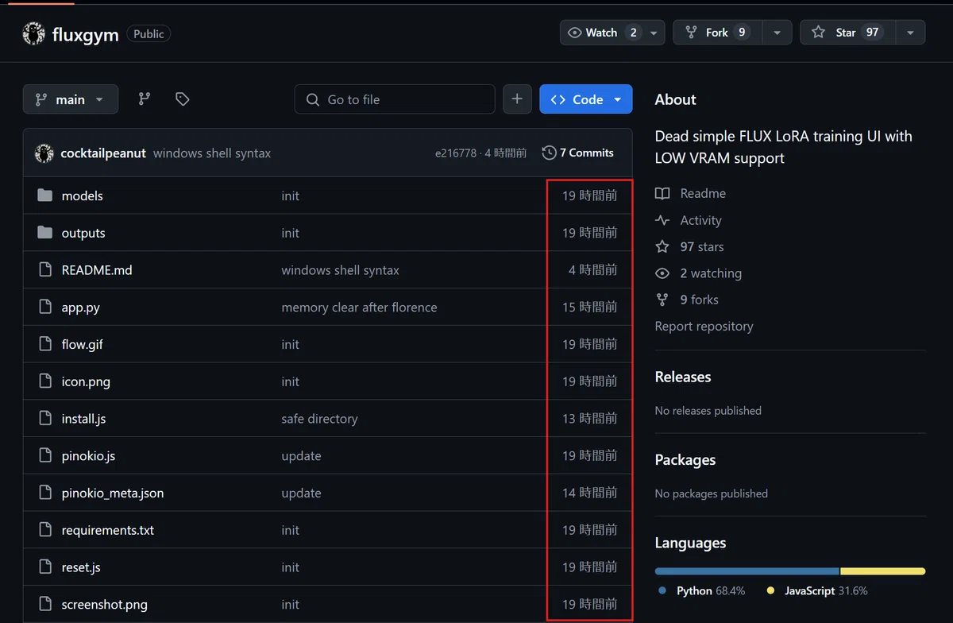Click the yellow JavaScript segment of language bar
The width and height of the screenshot is (953, 623).
tap(883, 571)
